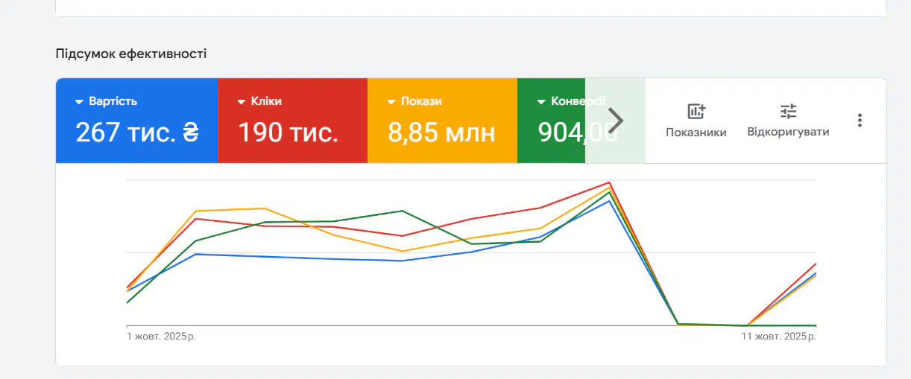Image resolution: width=911 pixels, height=379 pixels.
Task: Click the right chevron to show more metrics
Action: (616, 120)
